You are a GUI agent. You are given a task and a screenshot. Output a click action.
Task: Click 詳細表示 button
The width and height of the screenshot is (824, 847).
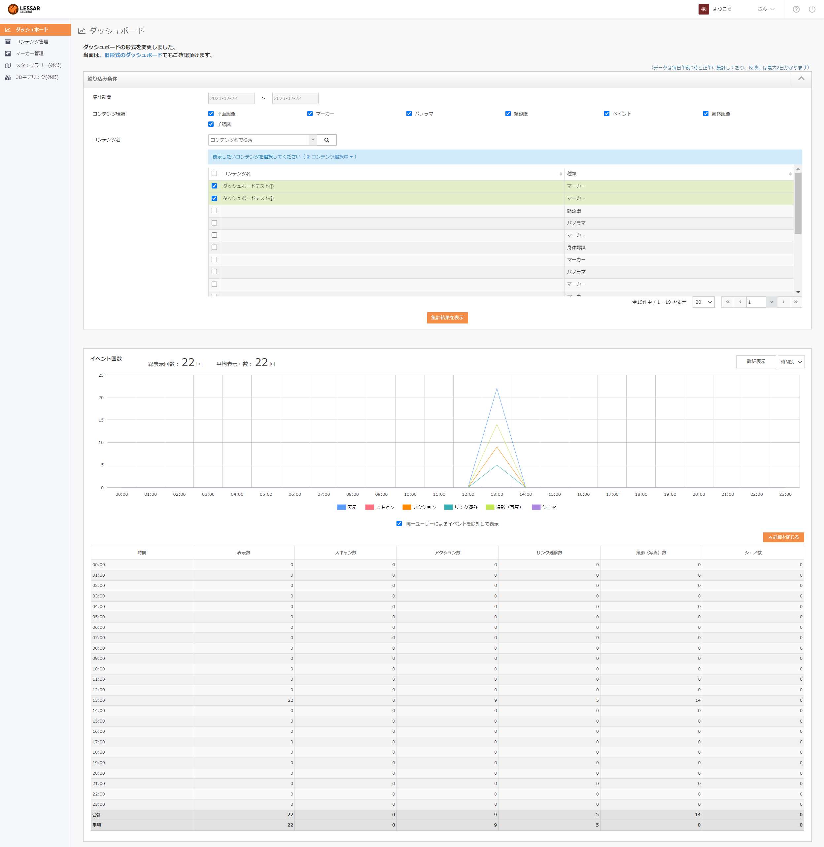click(756, 362)
